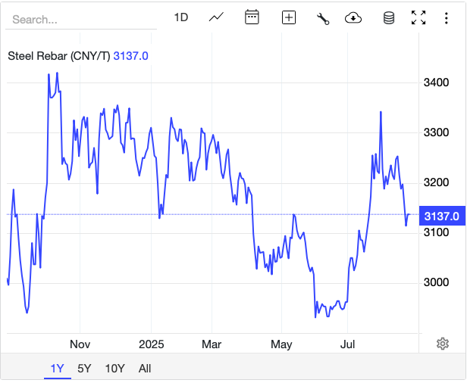Image resolution: width=467 pixels, height=383 pixels.
Task: Switch to the 5Y time range
Action: tap(84, 369)
